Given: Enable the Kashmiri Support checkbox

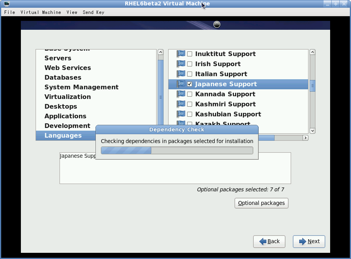Looking at the screenshot, I should (189, 104).
